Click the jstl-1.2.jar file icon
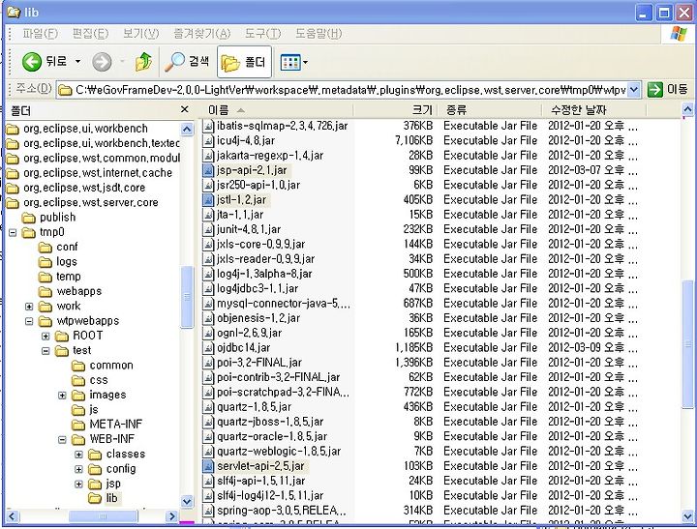 coord(208,200)
